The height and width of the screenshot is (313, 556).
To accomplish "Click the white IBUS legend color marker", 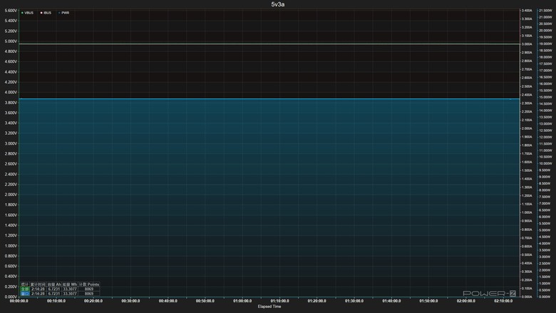I will [x=41, y=13].
